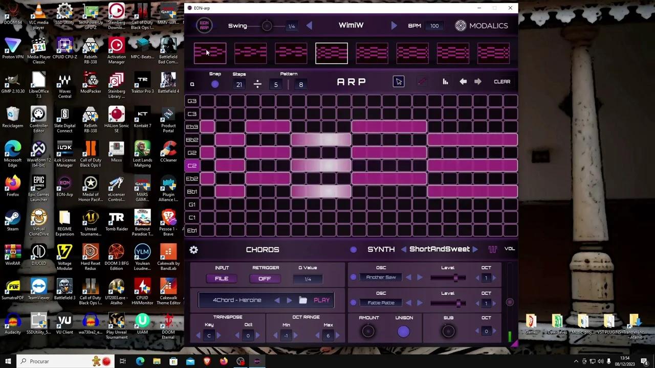The image size is (655, 368).
Task: Click CLEAR to erase the arpeggiator grid
Action: pyautogui.click(x=502, y=81)
